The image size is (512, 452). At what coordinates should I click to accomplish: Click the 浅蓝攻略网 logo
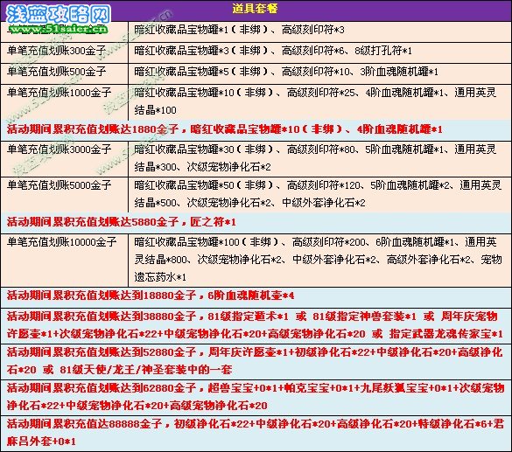pos(59,14)
